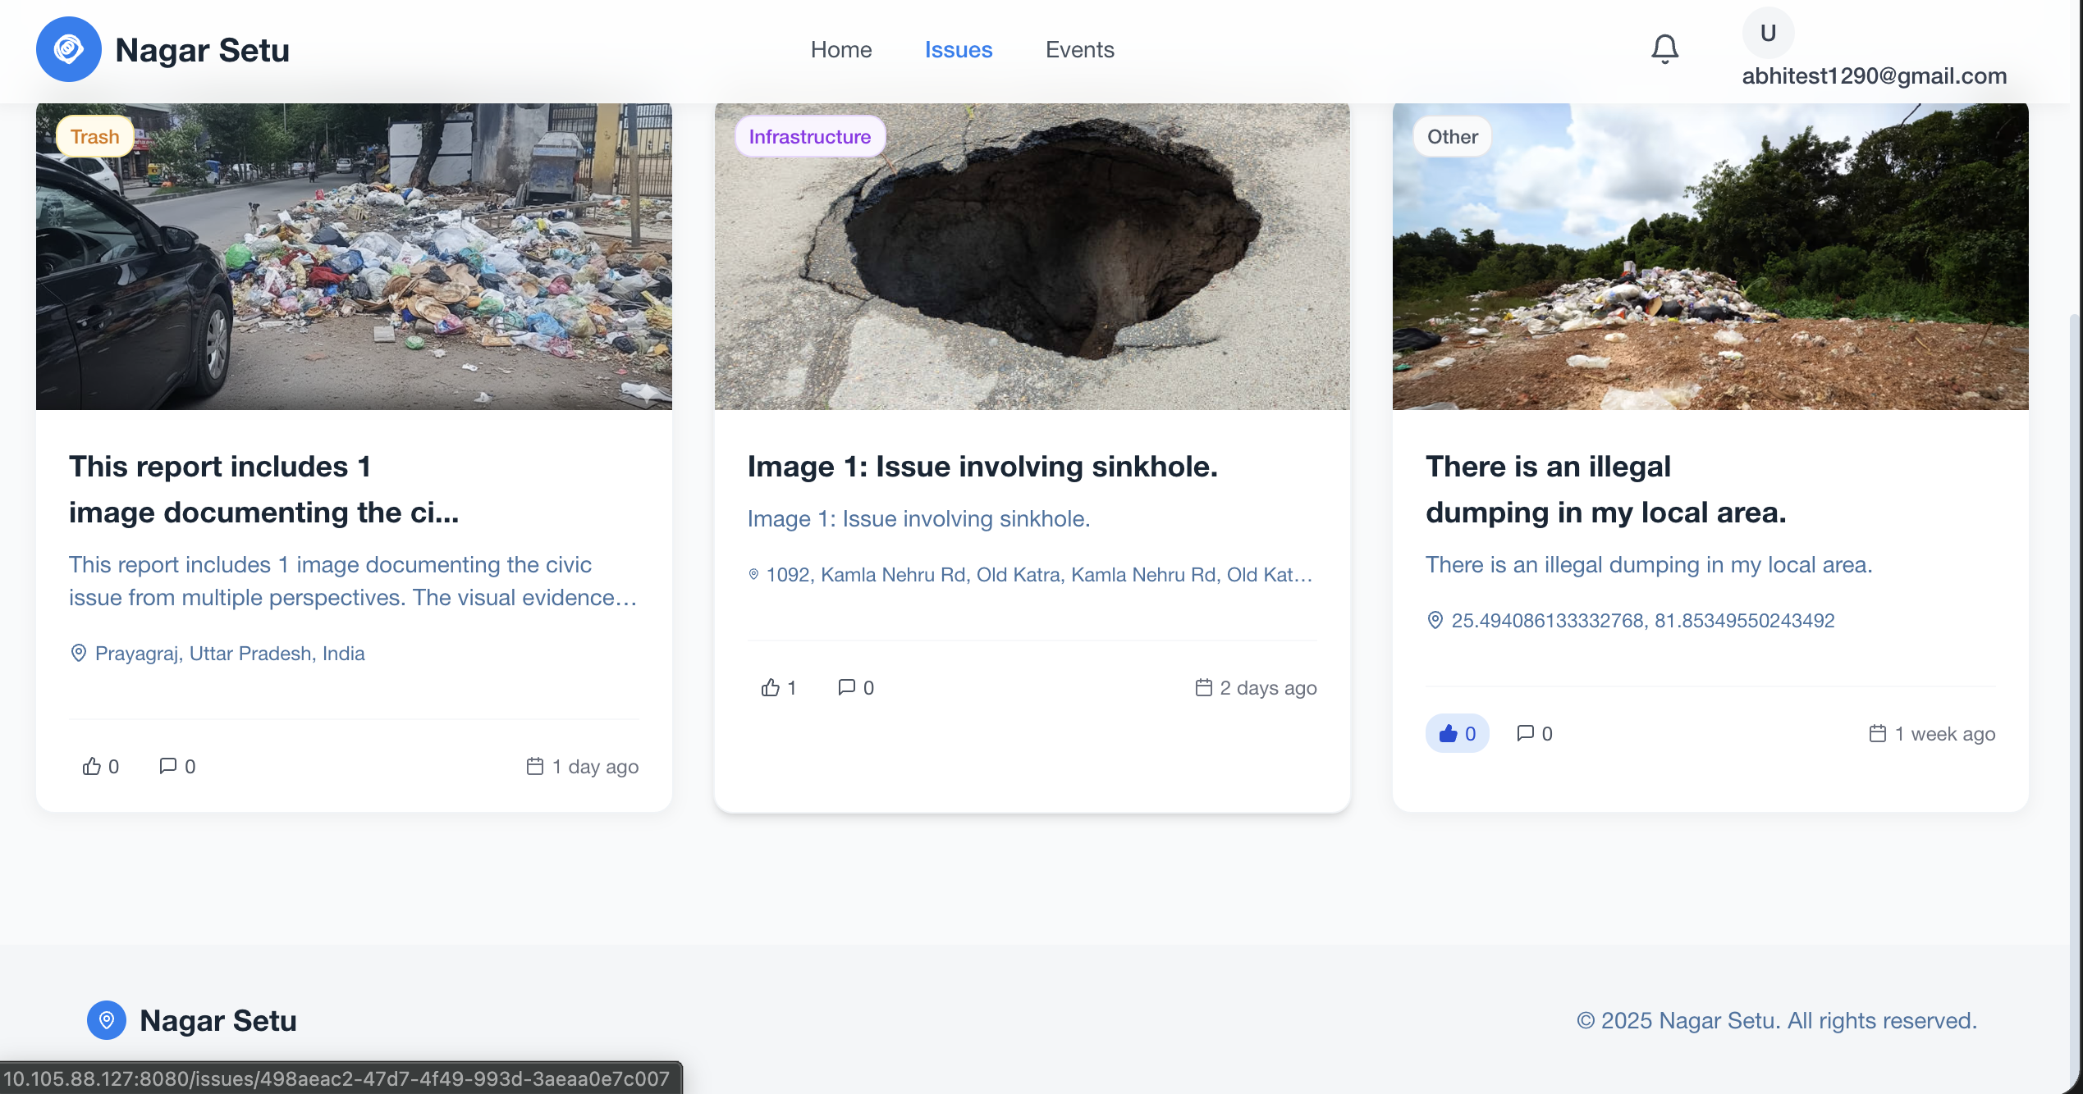
Task: Click abhitest1290@gmail.com account label
Action: click(x=1874, y=76)
